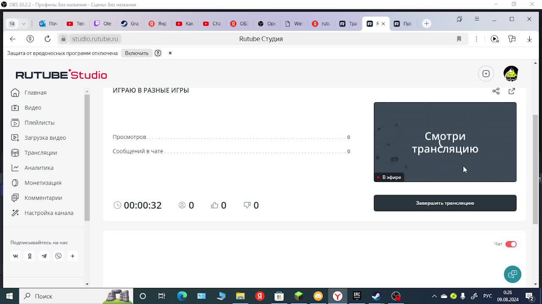
Task: Open the Telegram social link icon
Action: tap(44, 256)
